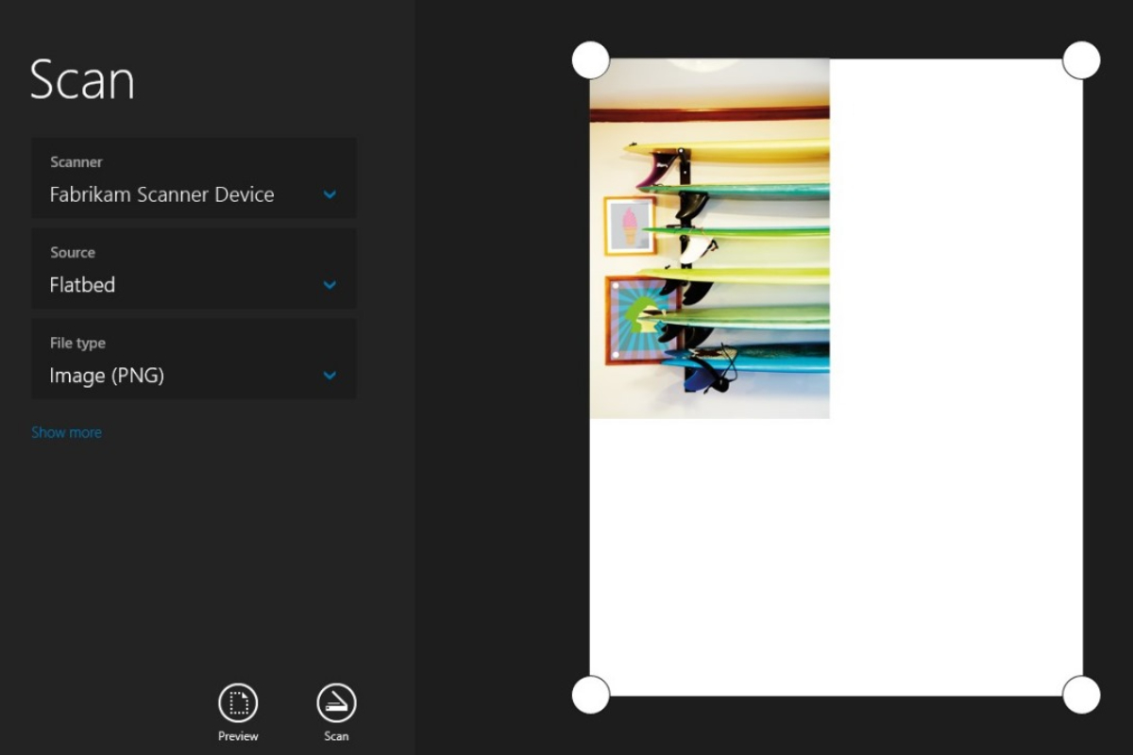Click the top-right crop handle
Screen dimensions: 1133x755
tap(1081, 60)
